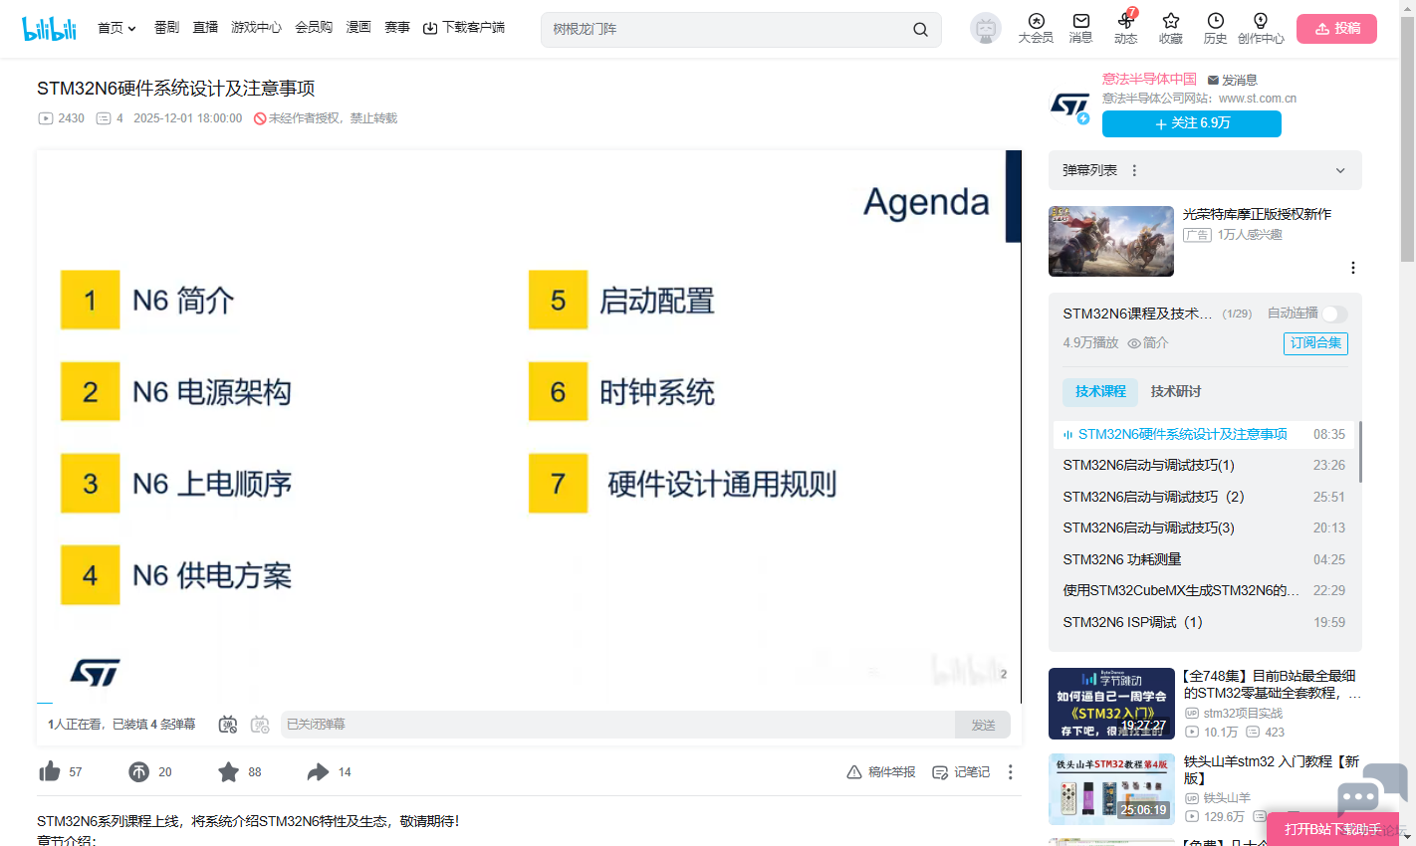The width and height of the screenshot is (1416, 846).
Task: Expand 弹幕列表 with the chevron
Action: tap(1340, 170)
